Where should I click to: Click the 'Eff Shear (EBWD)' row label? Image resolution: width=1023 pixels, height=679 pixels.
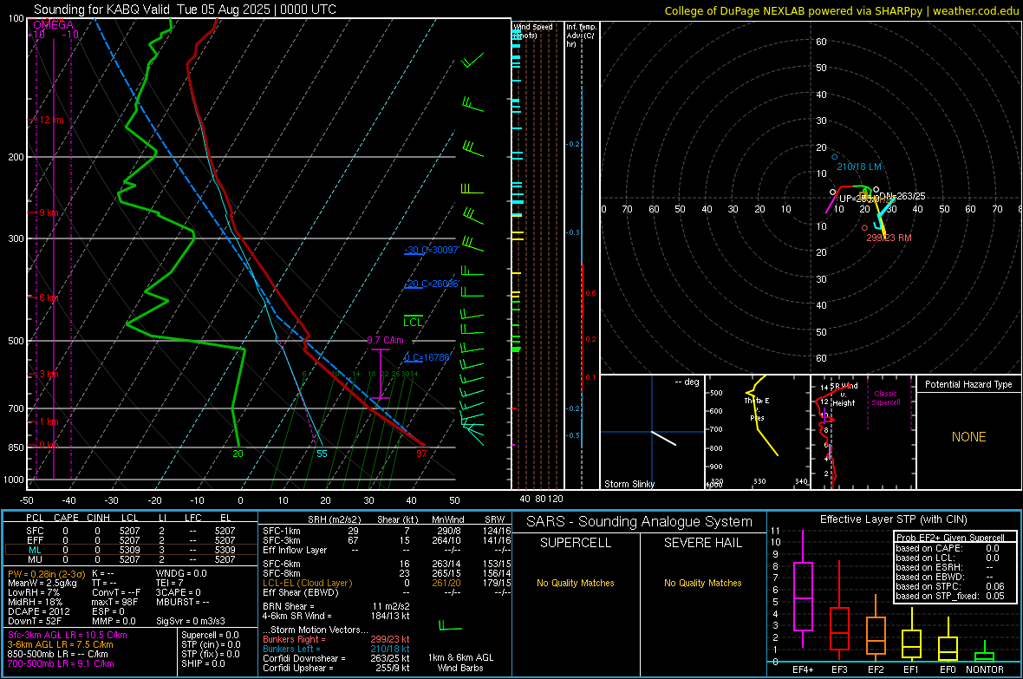click(x=300, y=592)
